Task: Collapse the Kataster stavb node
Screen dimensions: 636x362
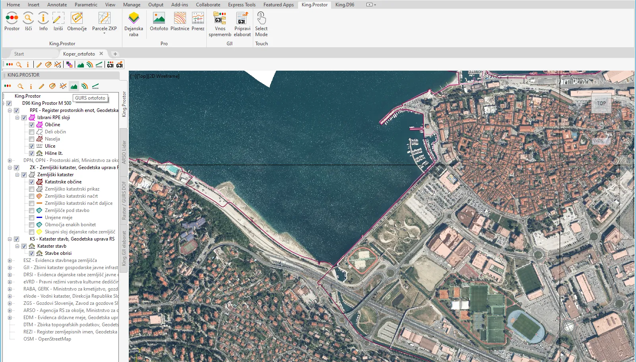Action: point(17,246)
